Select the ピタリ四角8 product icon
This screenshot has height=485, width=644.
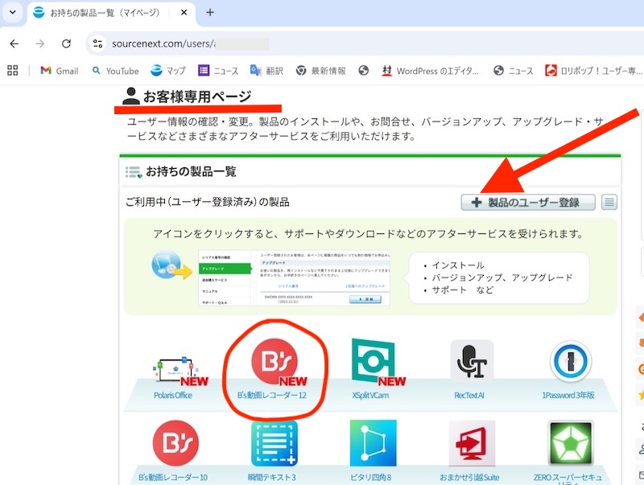374,444
